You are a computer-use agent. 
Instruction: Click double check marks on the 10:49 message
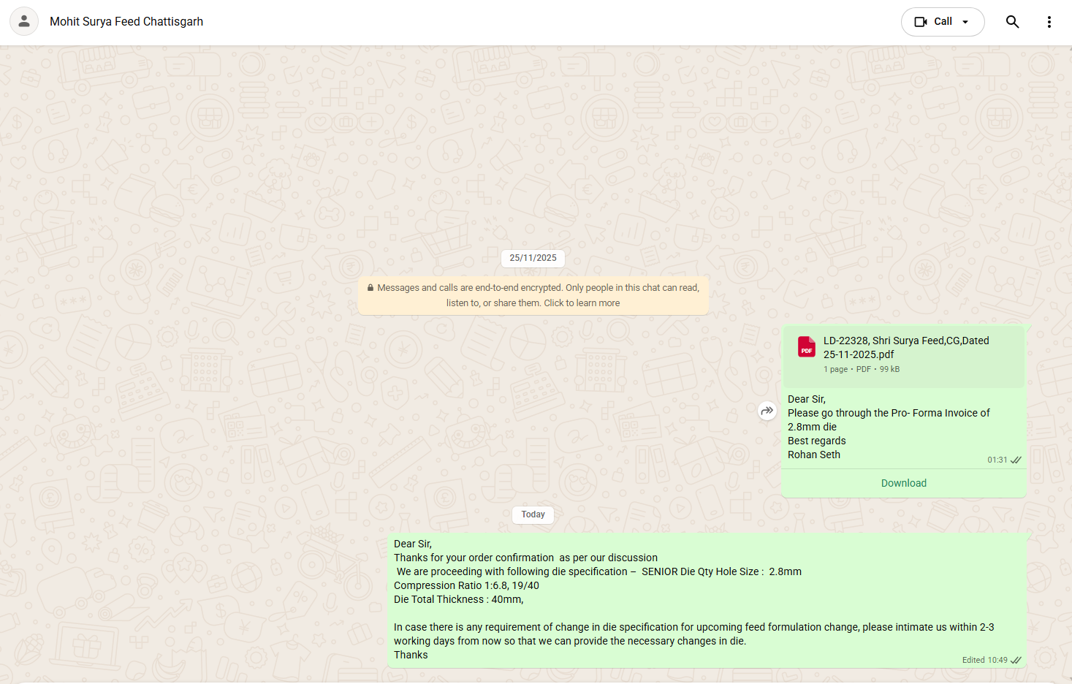[x=1016, y=660]
